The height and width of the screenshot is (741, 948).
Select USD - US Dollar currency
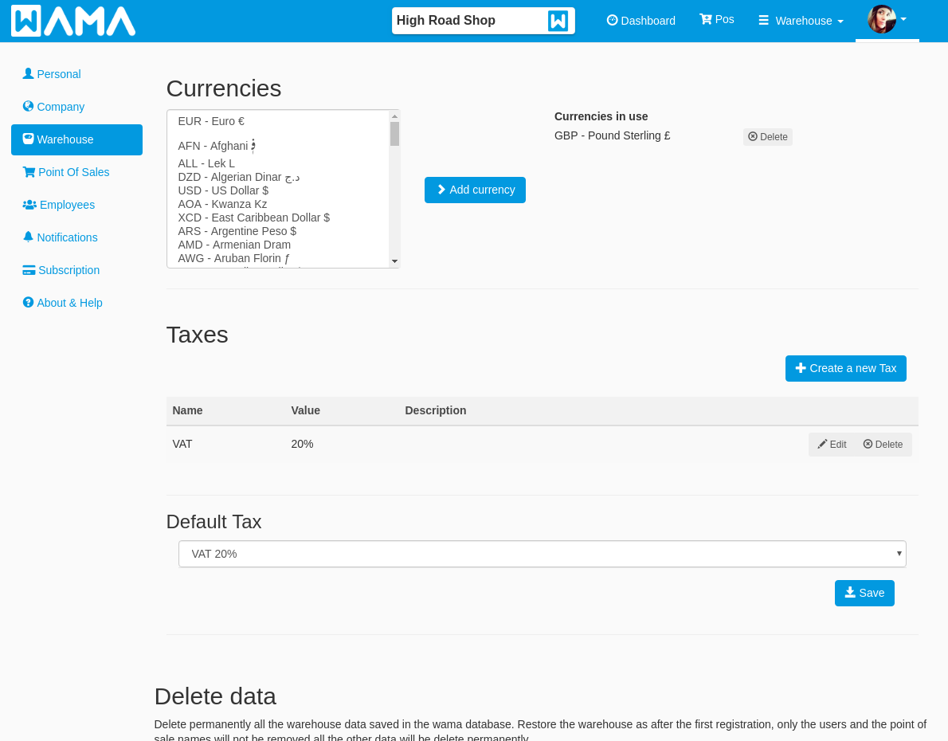[278, 190]
